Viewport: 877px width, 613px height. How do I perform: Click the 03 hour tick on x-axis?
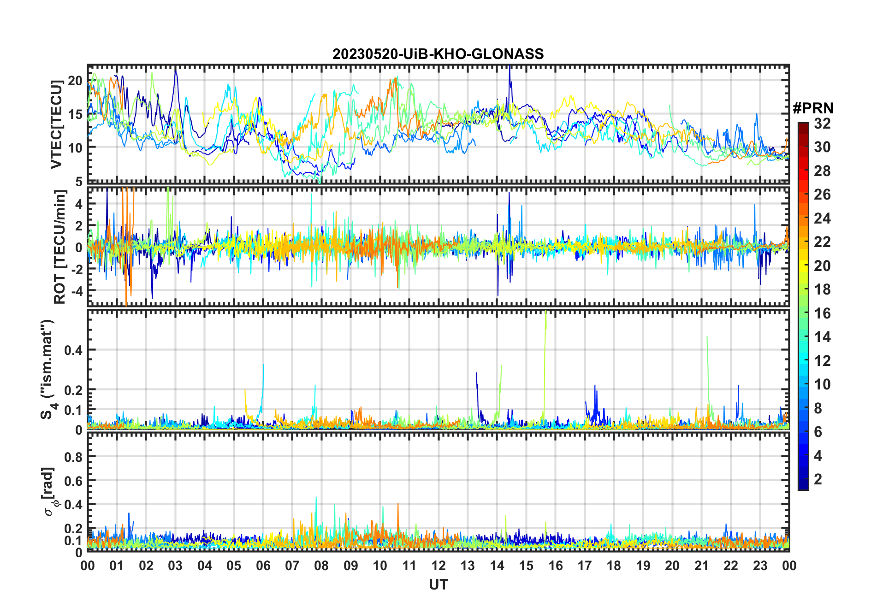point(175,566)
